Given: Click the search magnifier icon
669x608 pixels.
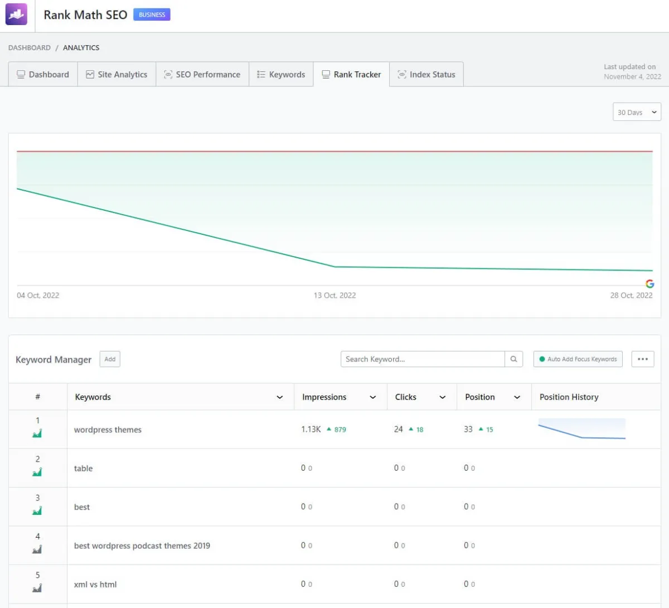Looking at the screenshot, I should point(513,359).
